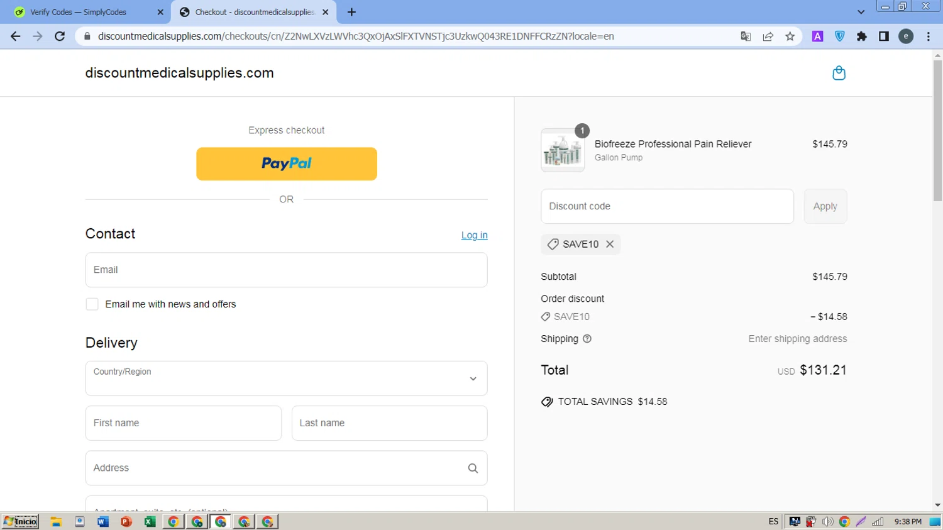Open the Chrome three-dot menu
Viewport: 943px width, 530px height.
pos(929,36)
